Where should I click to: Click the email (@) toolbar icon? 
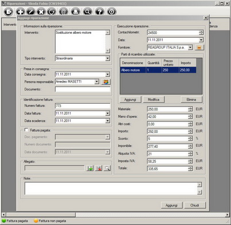click(x=64, y=11)
